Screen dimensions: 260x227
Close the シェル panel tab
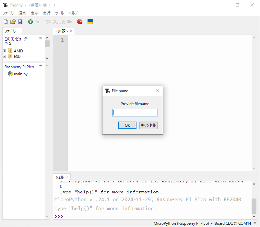pyautogui.click(x=67, y=177)
